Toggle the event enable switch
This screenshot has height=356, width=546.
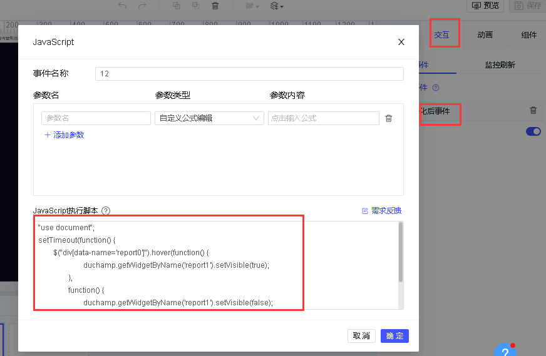[x=533, y=131]
